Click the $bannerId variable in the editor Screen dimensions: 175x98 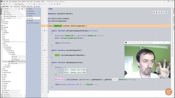pyautogui.click(x=59, y=79)
